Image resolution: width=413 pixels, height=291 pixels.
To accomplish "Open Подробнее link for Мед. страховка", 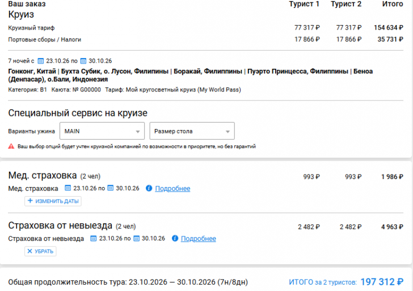I will click(172, 188).
